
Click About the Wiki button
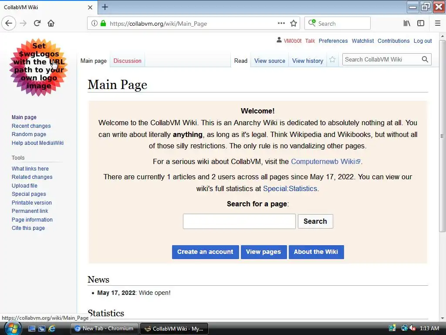click(316, 252)
